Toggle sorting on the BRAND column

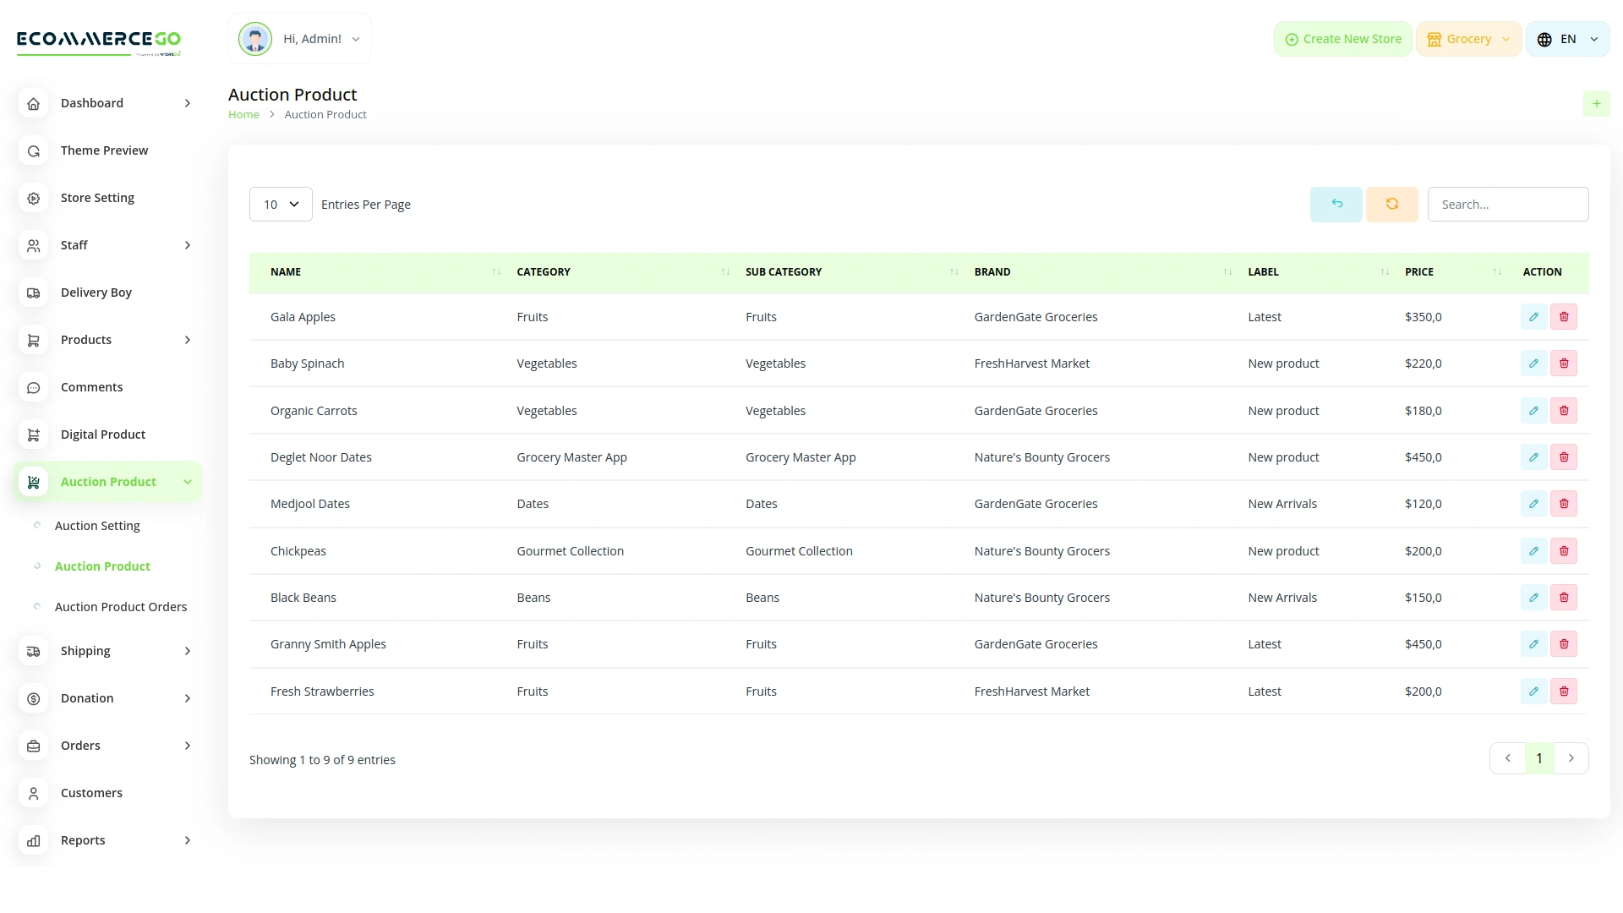coord(1227,271)
